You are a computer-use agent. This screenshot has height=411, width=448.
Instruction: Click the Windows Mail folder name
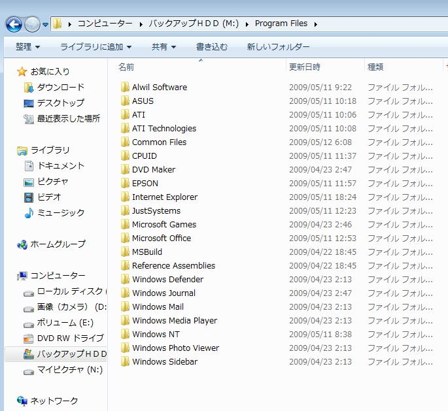pos(158,307)
